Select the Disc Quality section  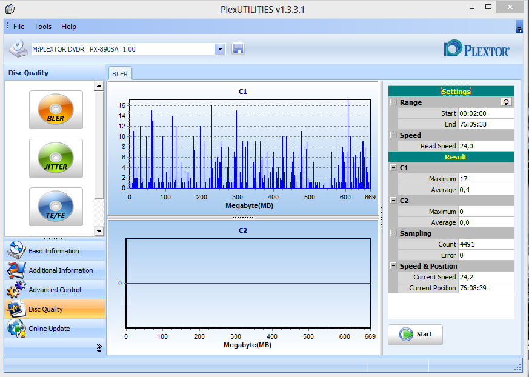55,309
